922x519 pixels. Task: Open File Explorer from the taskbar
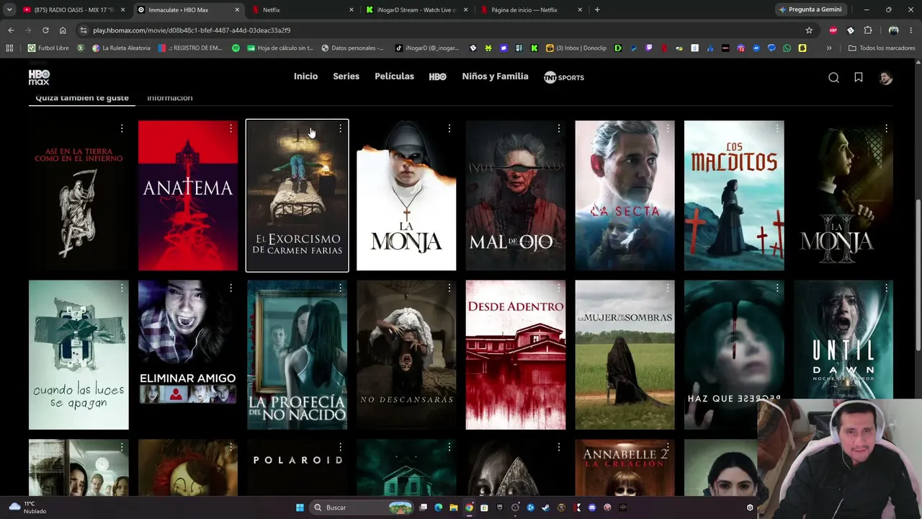454,507
